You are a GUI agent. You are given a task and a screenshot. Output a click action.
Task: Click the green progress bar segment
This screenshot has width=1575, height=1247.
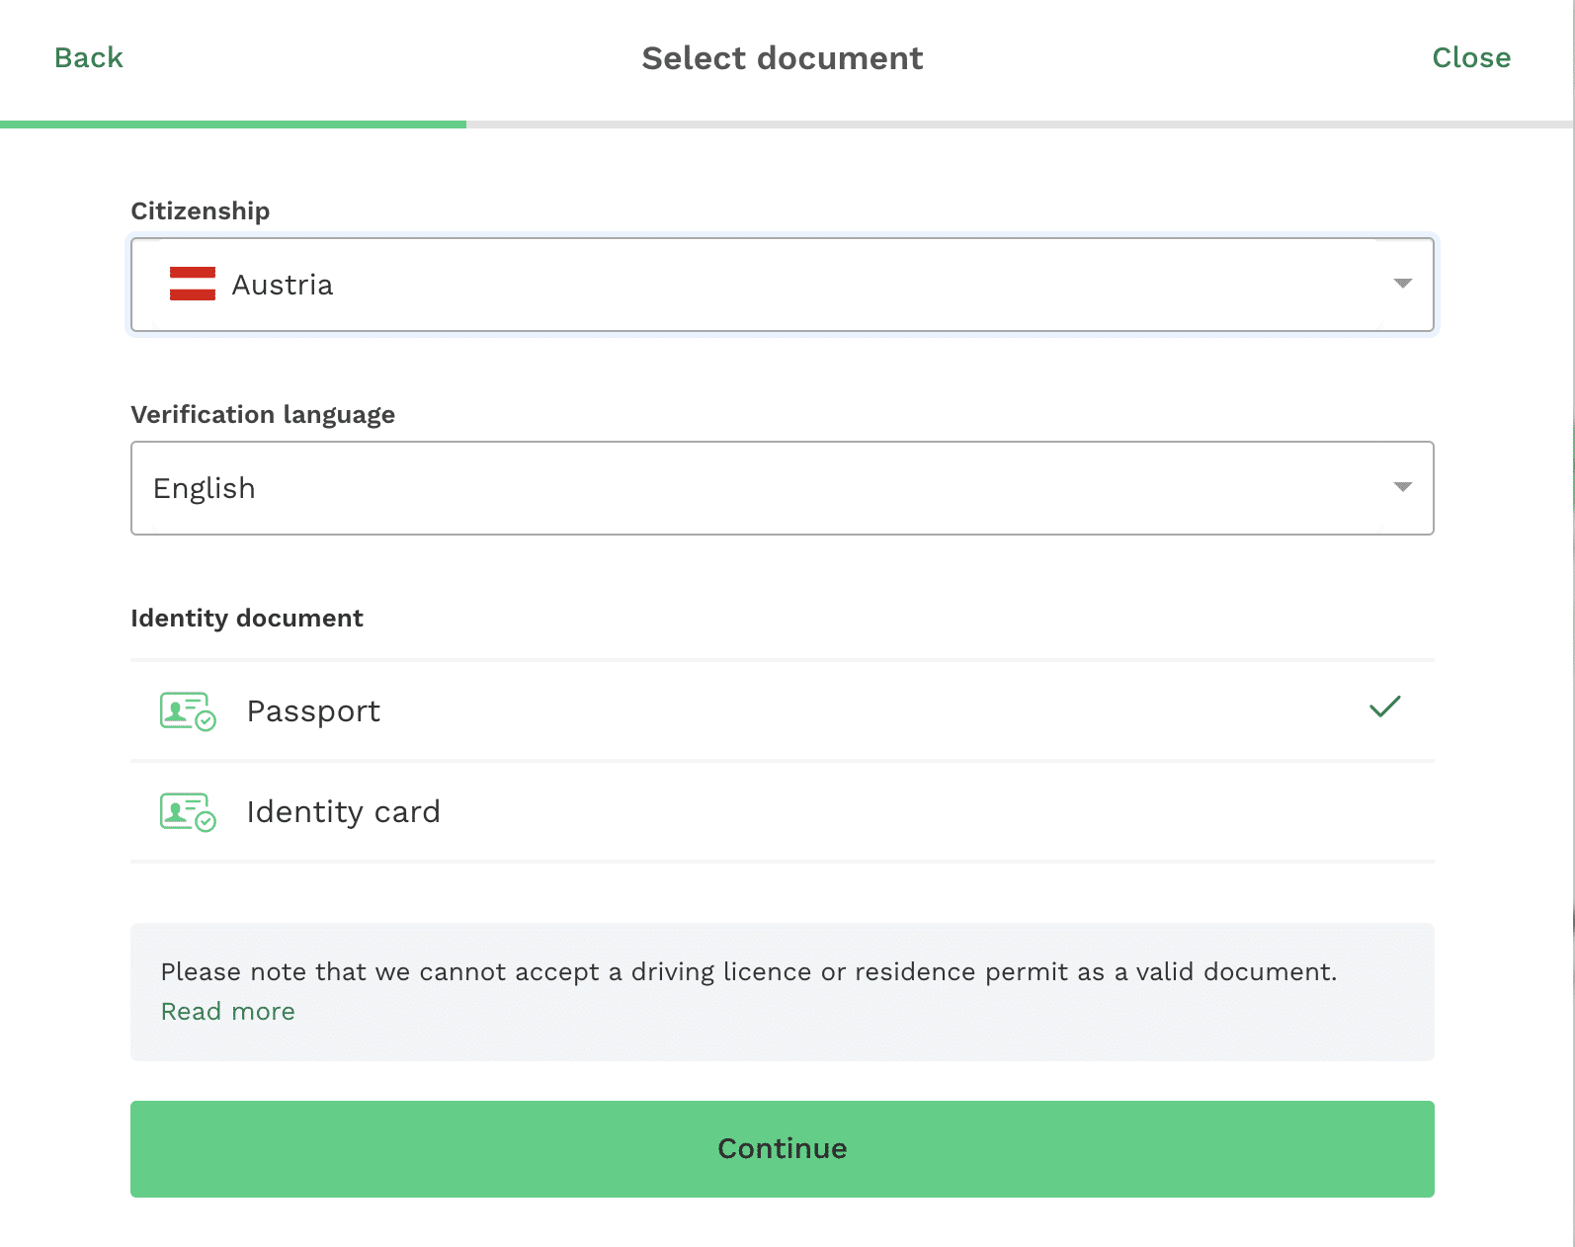click(x=233, y=125)
